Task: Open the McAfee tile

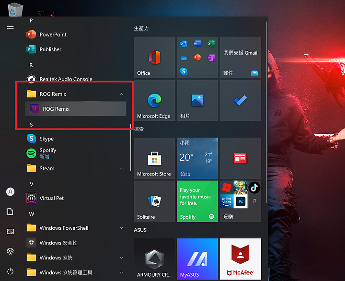Action: [x=241, y=259]
